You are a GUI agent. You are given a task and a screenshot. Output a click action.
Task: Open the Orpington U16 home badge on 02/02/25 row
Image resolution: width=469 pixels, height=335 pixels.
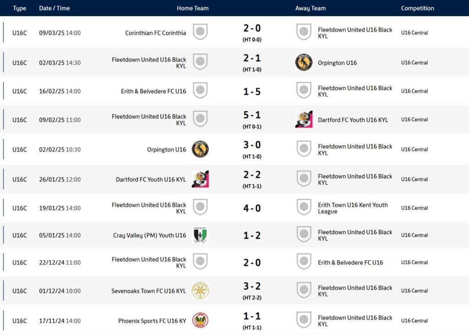click(x=200, y=149)
